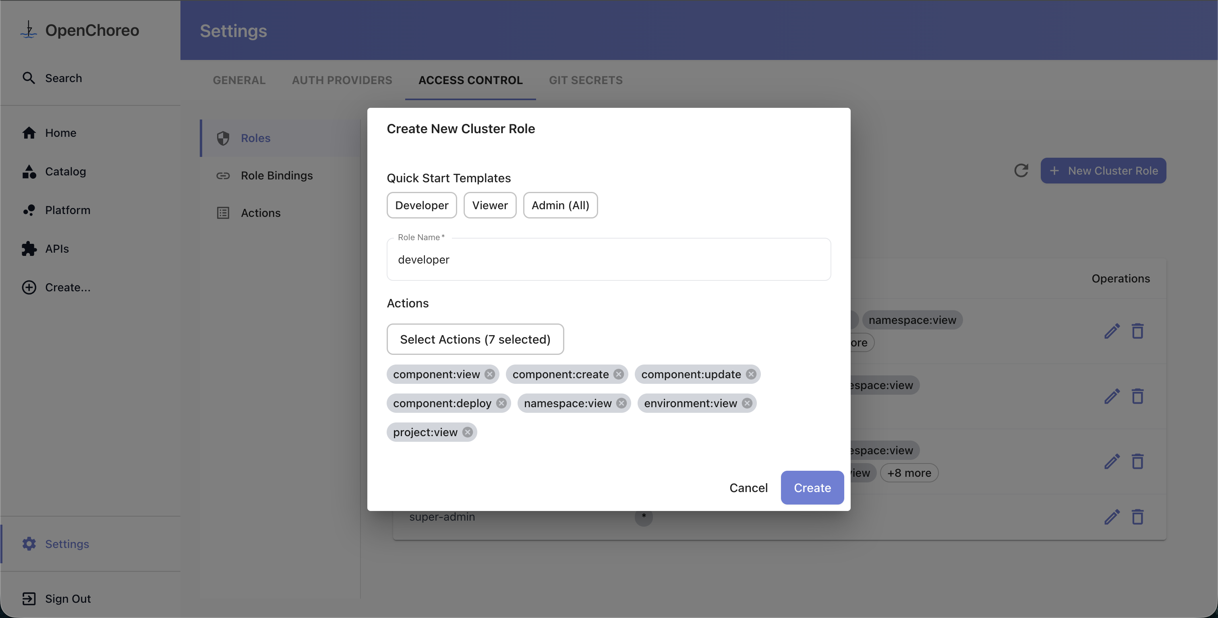Open the Select Actions picker
This screenshot has width=1218, height=618.
pos(475,339)
